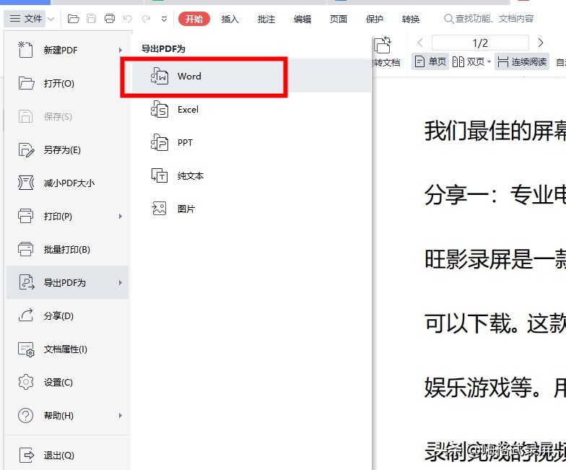
Task: Choose 帮助(H) from file menu
Action: coord(68,416)
